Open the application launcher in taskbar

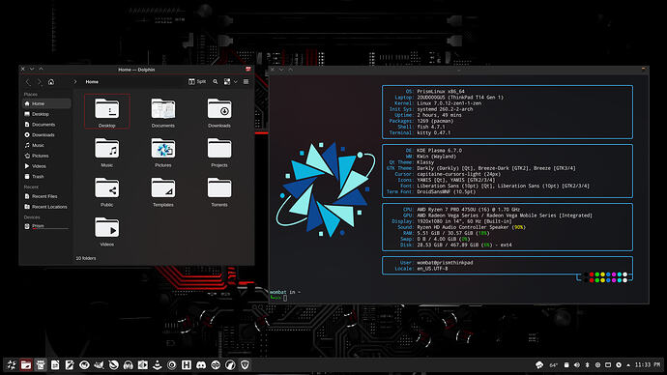point(12,364)
